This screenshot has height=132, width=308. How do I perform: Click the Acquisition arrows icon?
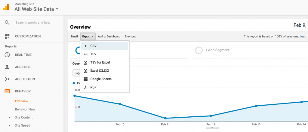[7, 79]
